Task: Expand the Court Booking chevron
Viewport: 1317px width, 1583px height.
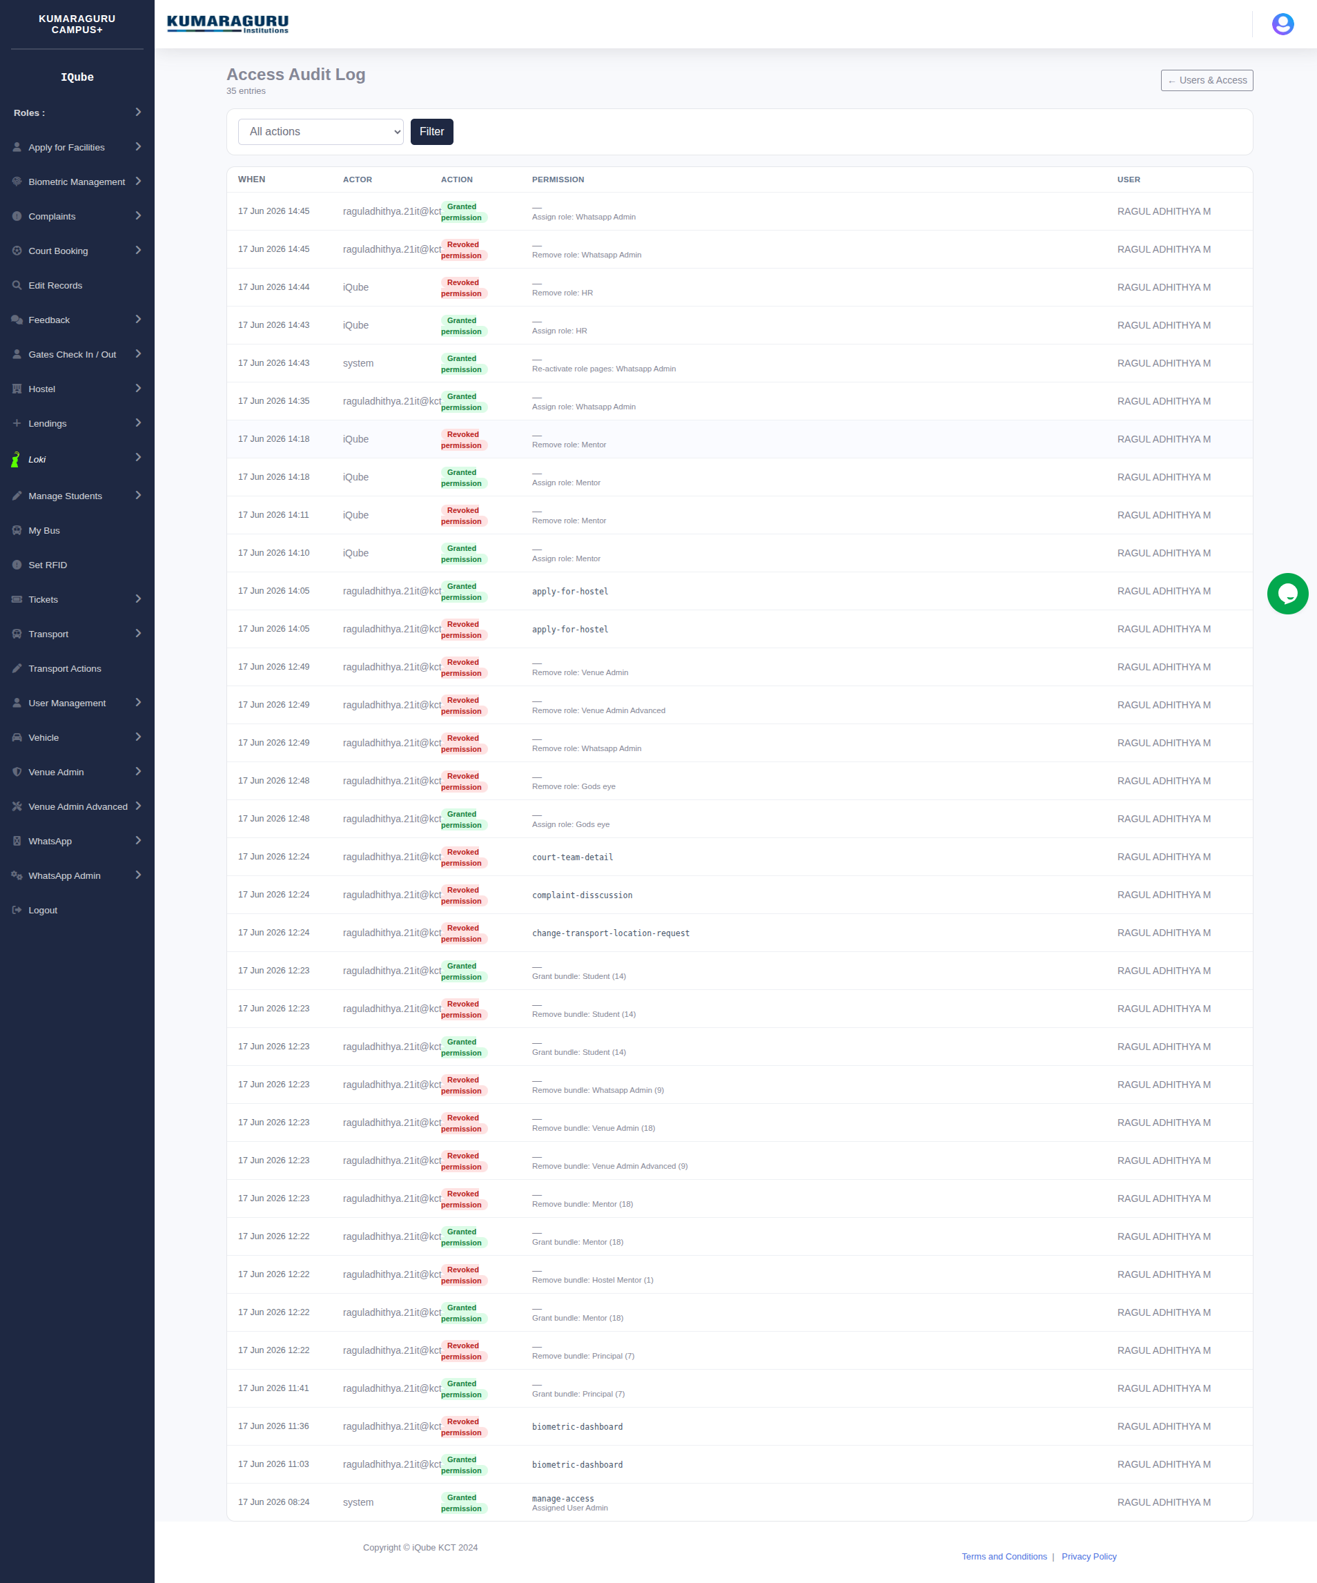Action: coord(138,251)
